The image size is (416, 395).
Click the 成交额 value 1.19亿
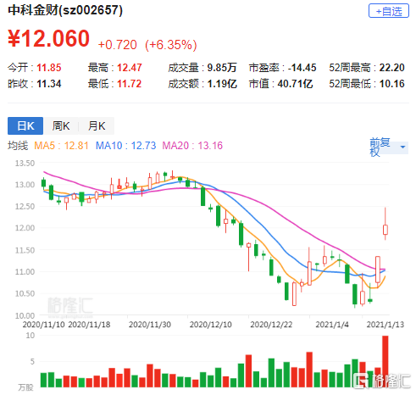point(222,84)
